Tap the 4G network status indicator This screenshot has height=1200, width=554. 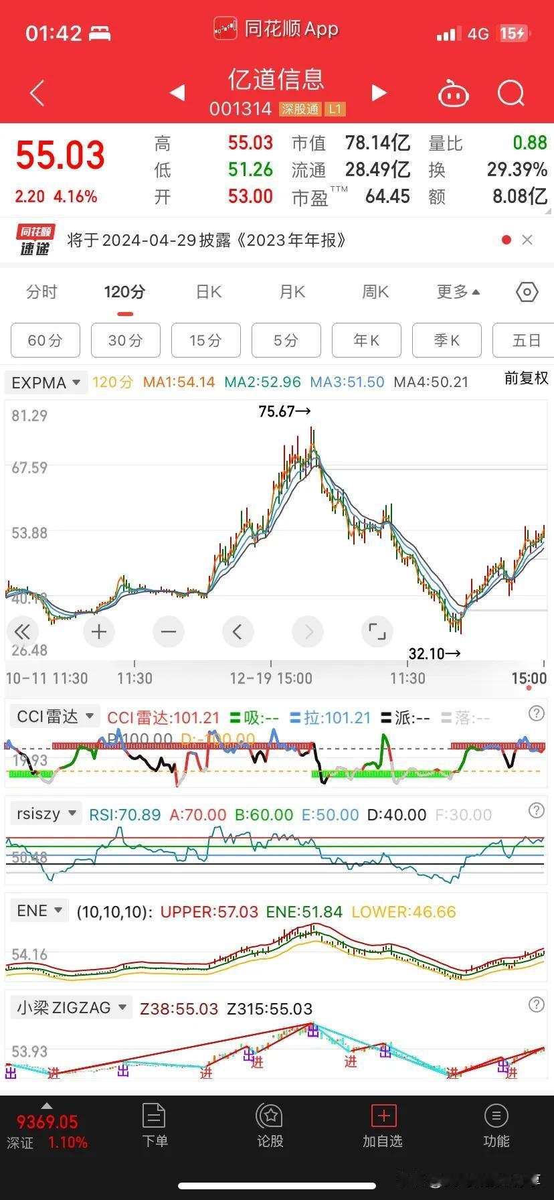(478, 33)
